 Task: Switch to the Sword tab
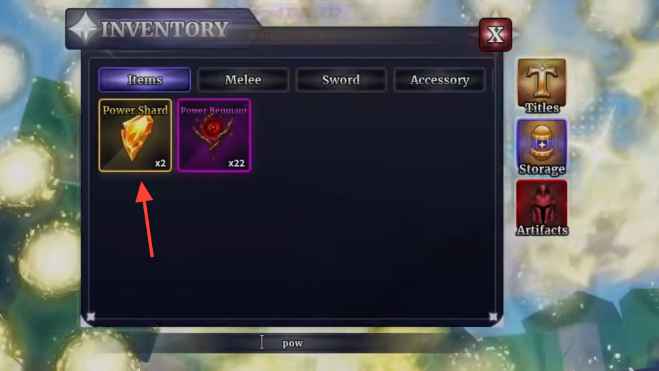341,79
